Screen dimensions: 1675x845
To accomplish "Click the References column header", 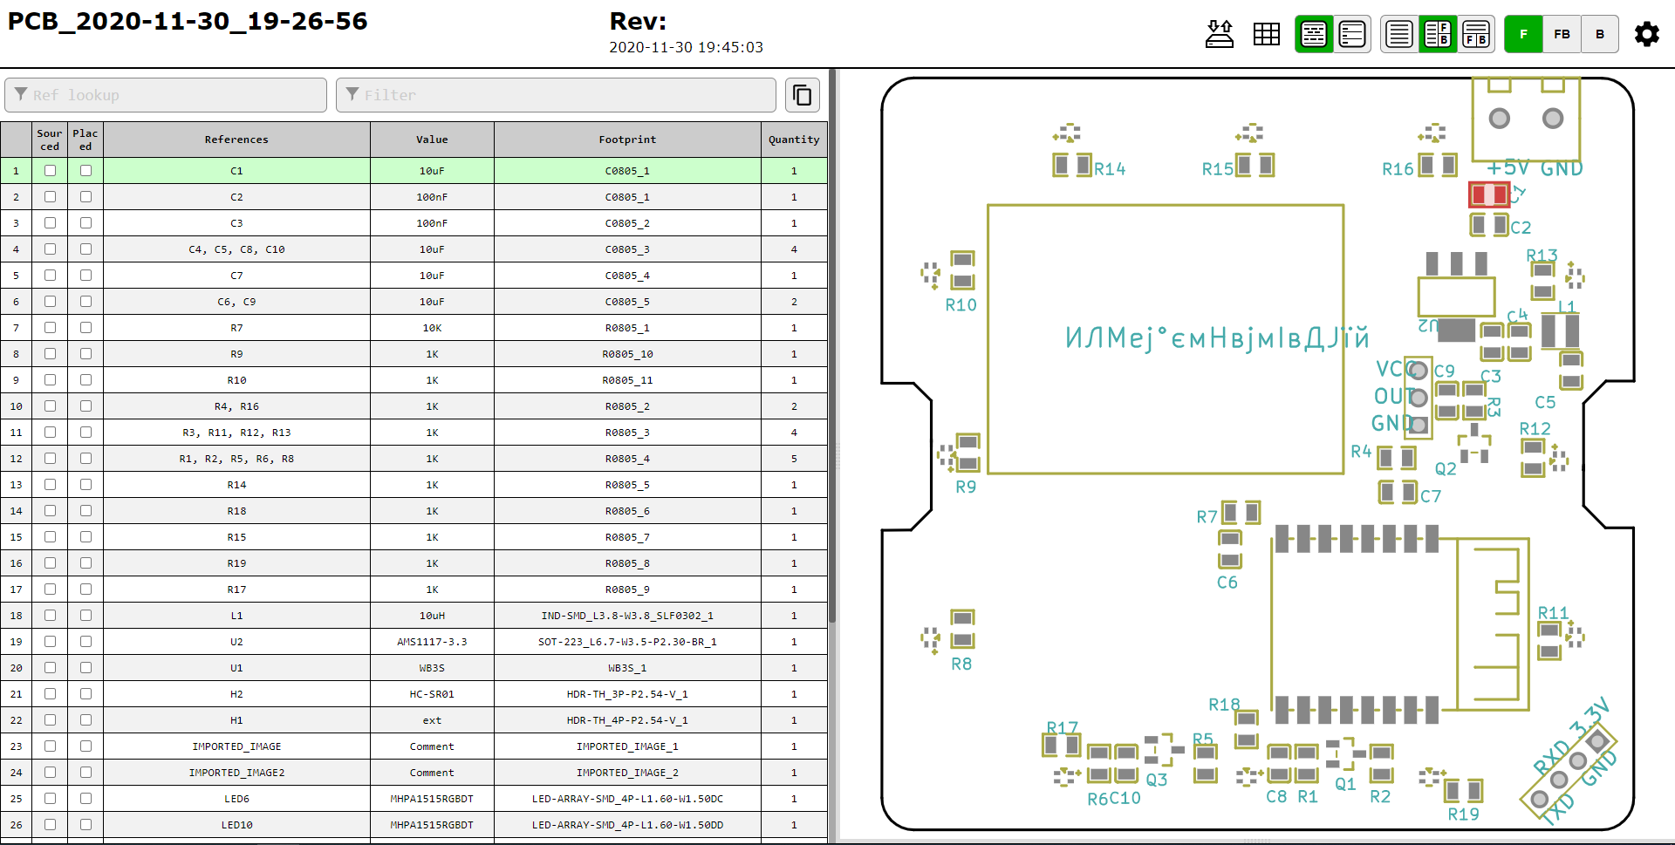I will (x=236, y=140).
